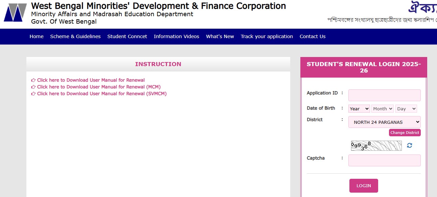Click the Captcha label text

click(x=316, y=158)
